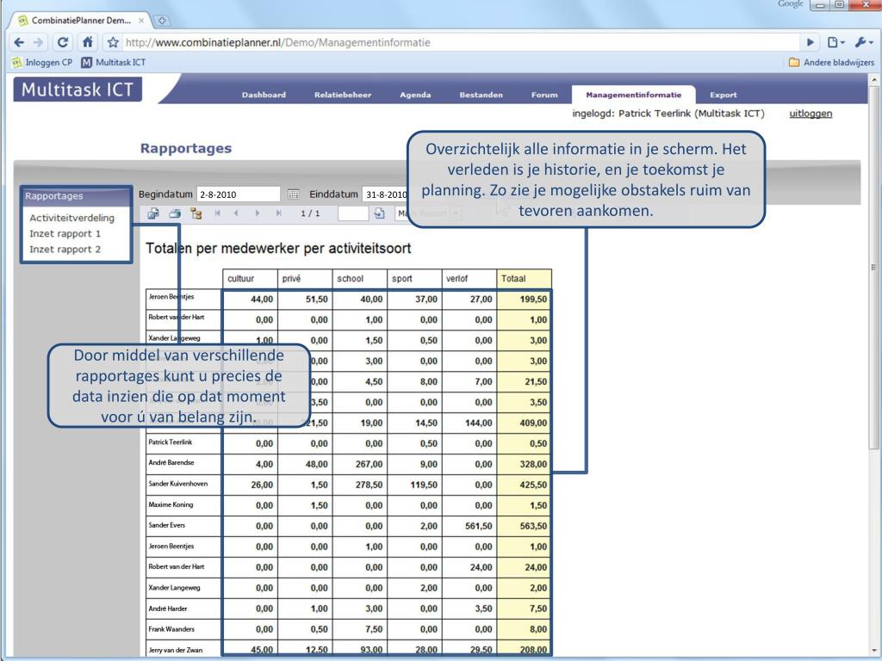
Task: Click the 561,50 verlof cell
Action: coord(469,526)
